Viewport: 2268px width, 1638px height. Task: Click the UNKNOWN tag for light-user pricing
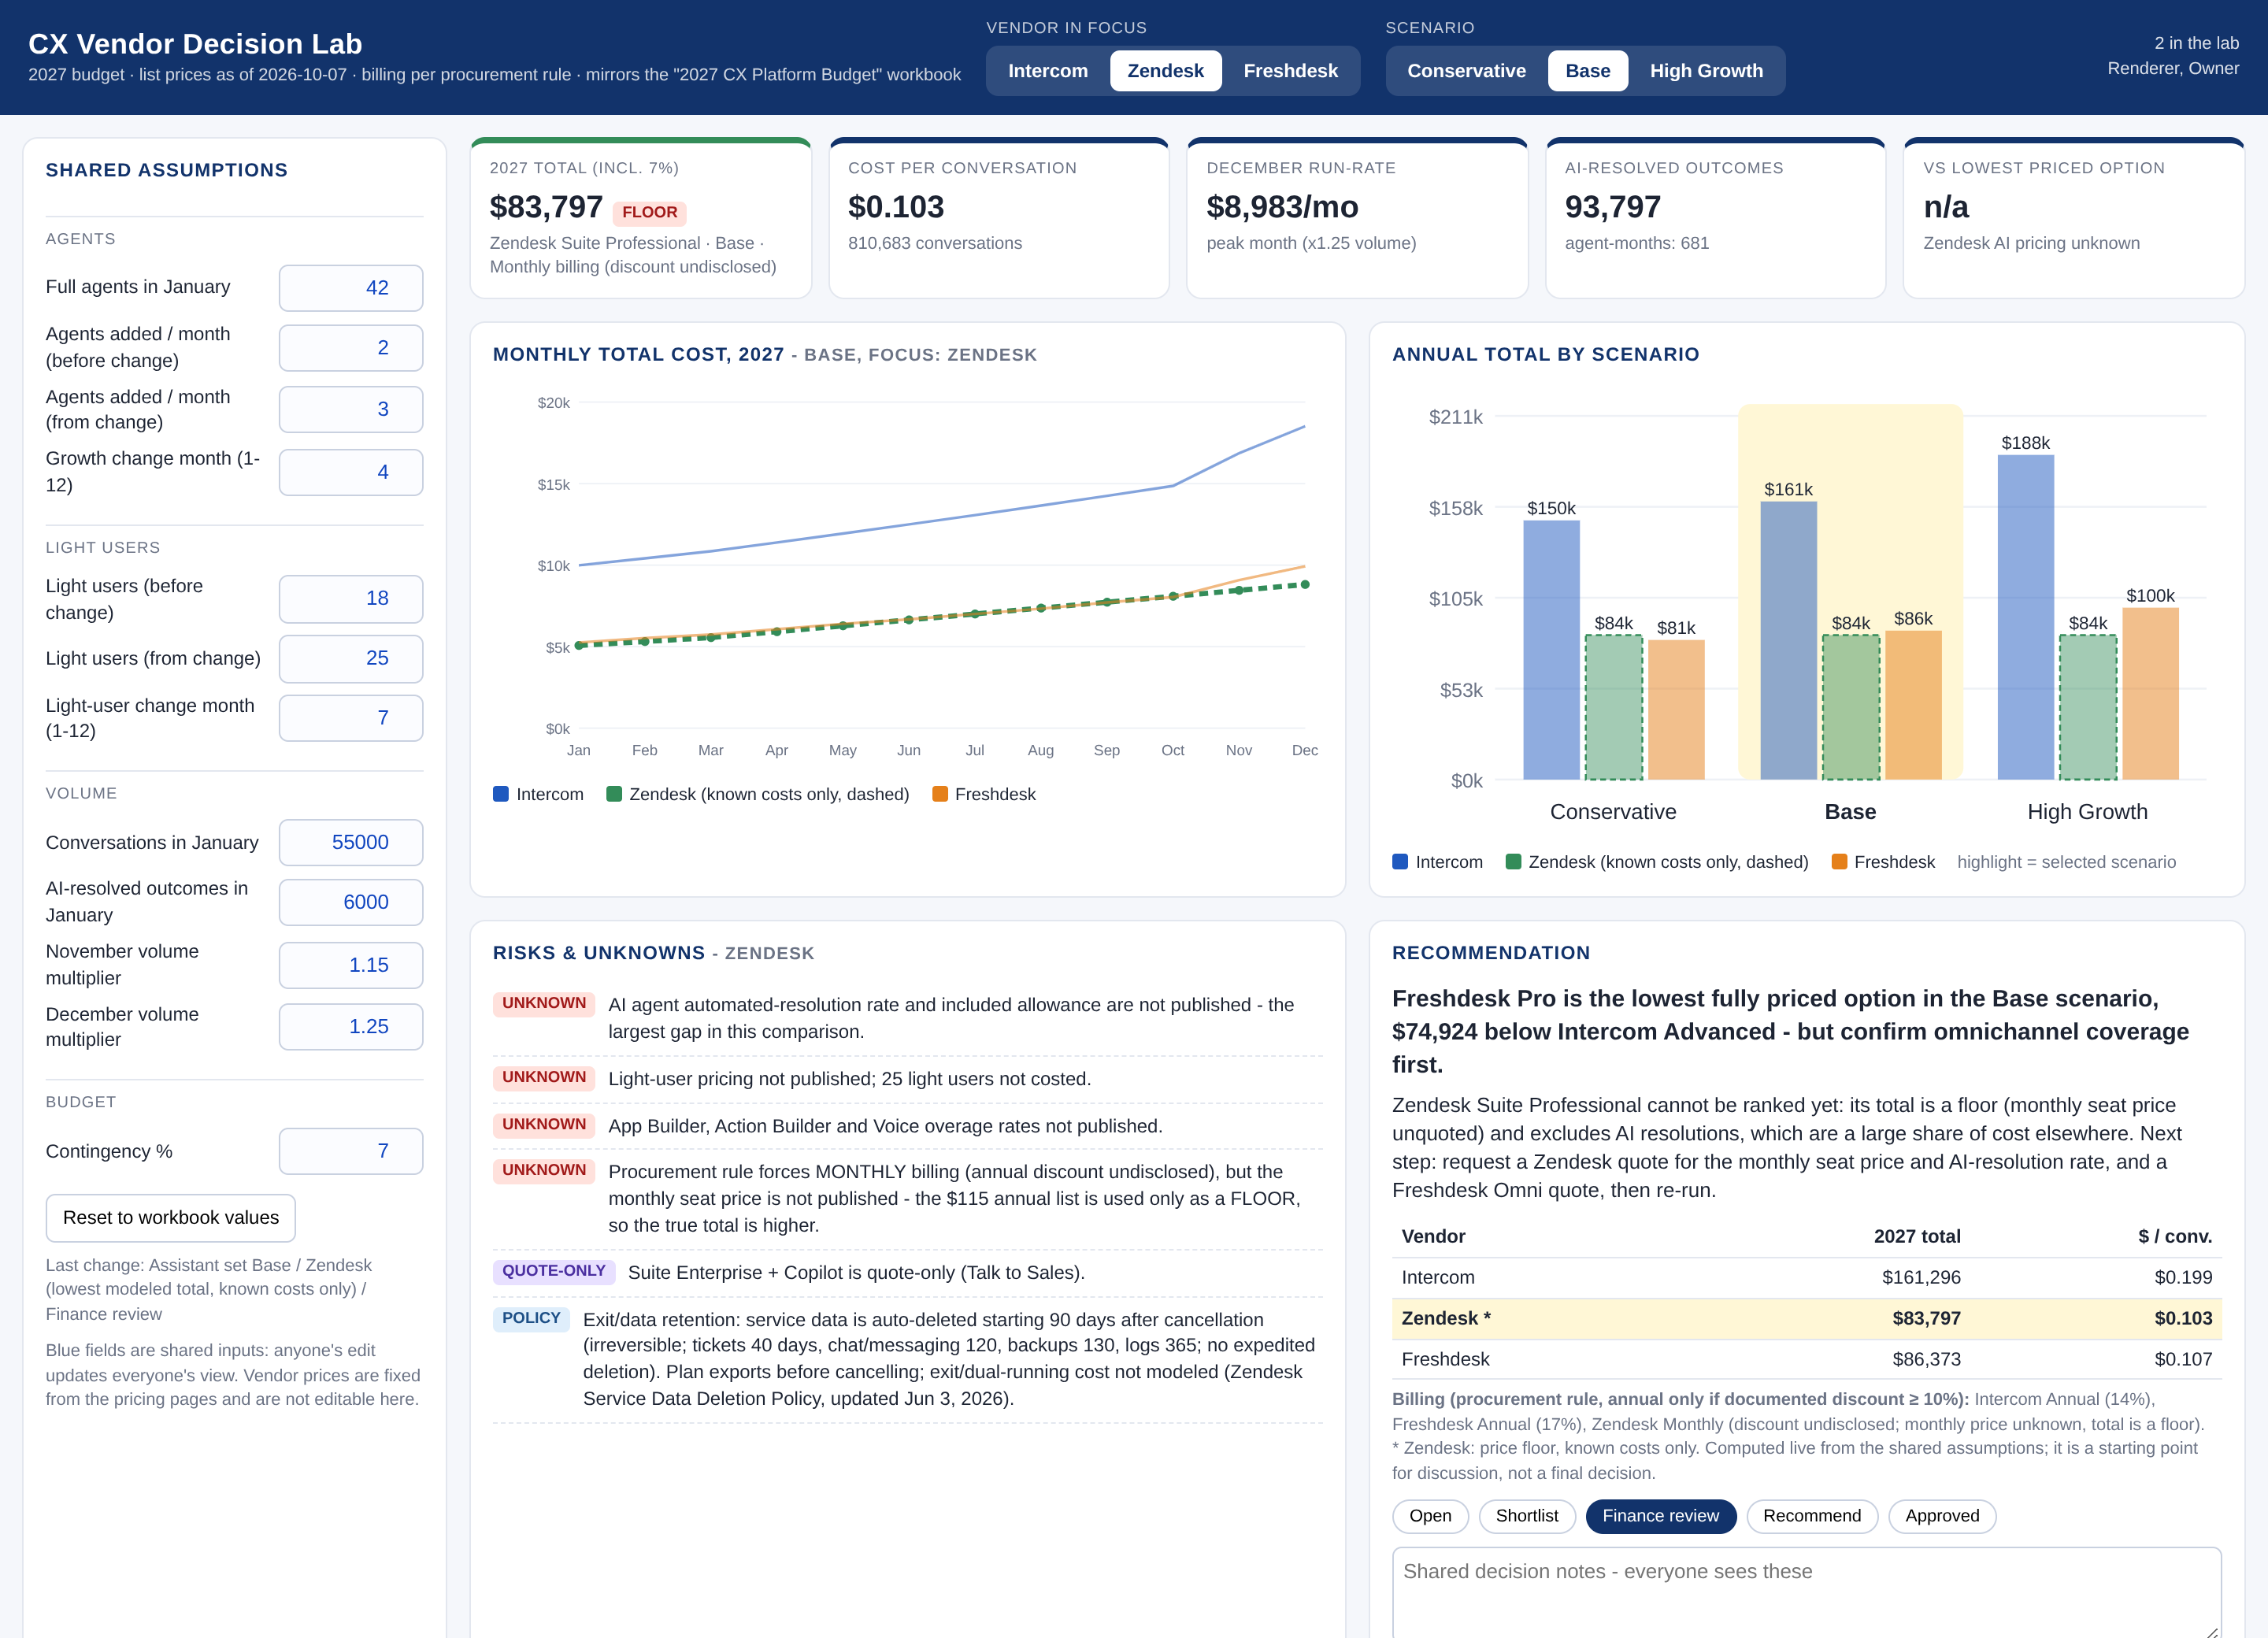[x=544, y=1077]
